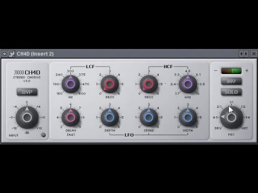The width and height of the screenshot is (258, 193).
Task: Click the LCF RESO knob
Action: click(110, 84)
